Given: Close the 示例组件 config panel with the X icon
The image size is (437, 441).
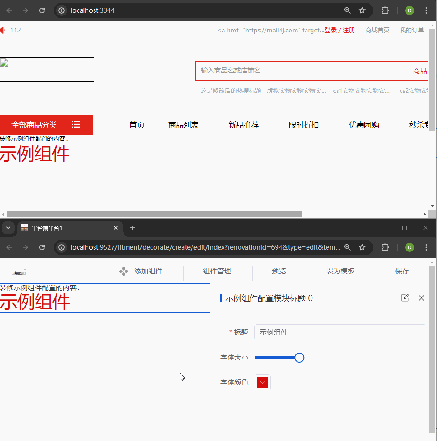Looking at the screenshot, I should [421, 298].
